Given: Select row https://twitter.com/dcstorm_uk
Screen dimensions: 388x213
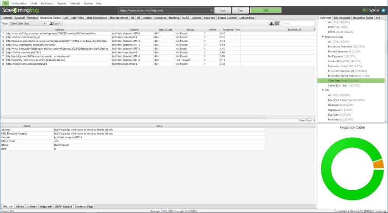Looking at the screenshot, I should (158, 37).
